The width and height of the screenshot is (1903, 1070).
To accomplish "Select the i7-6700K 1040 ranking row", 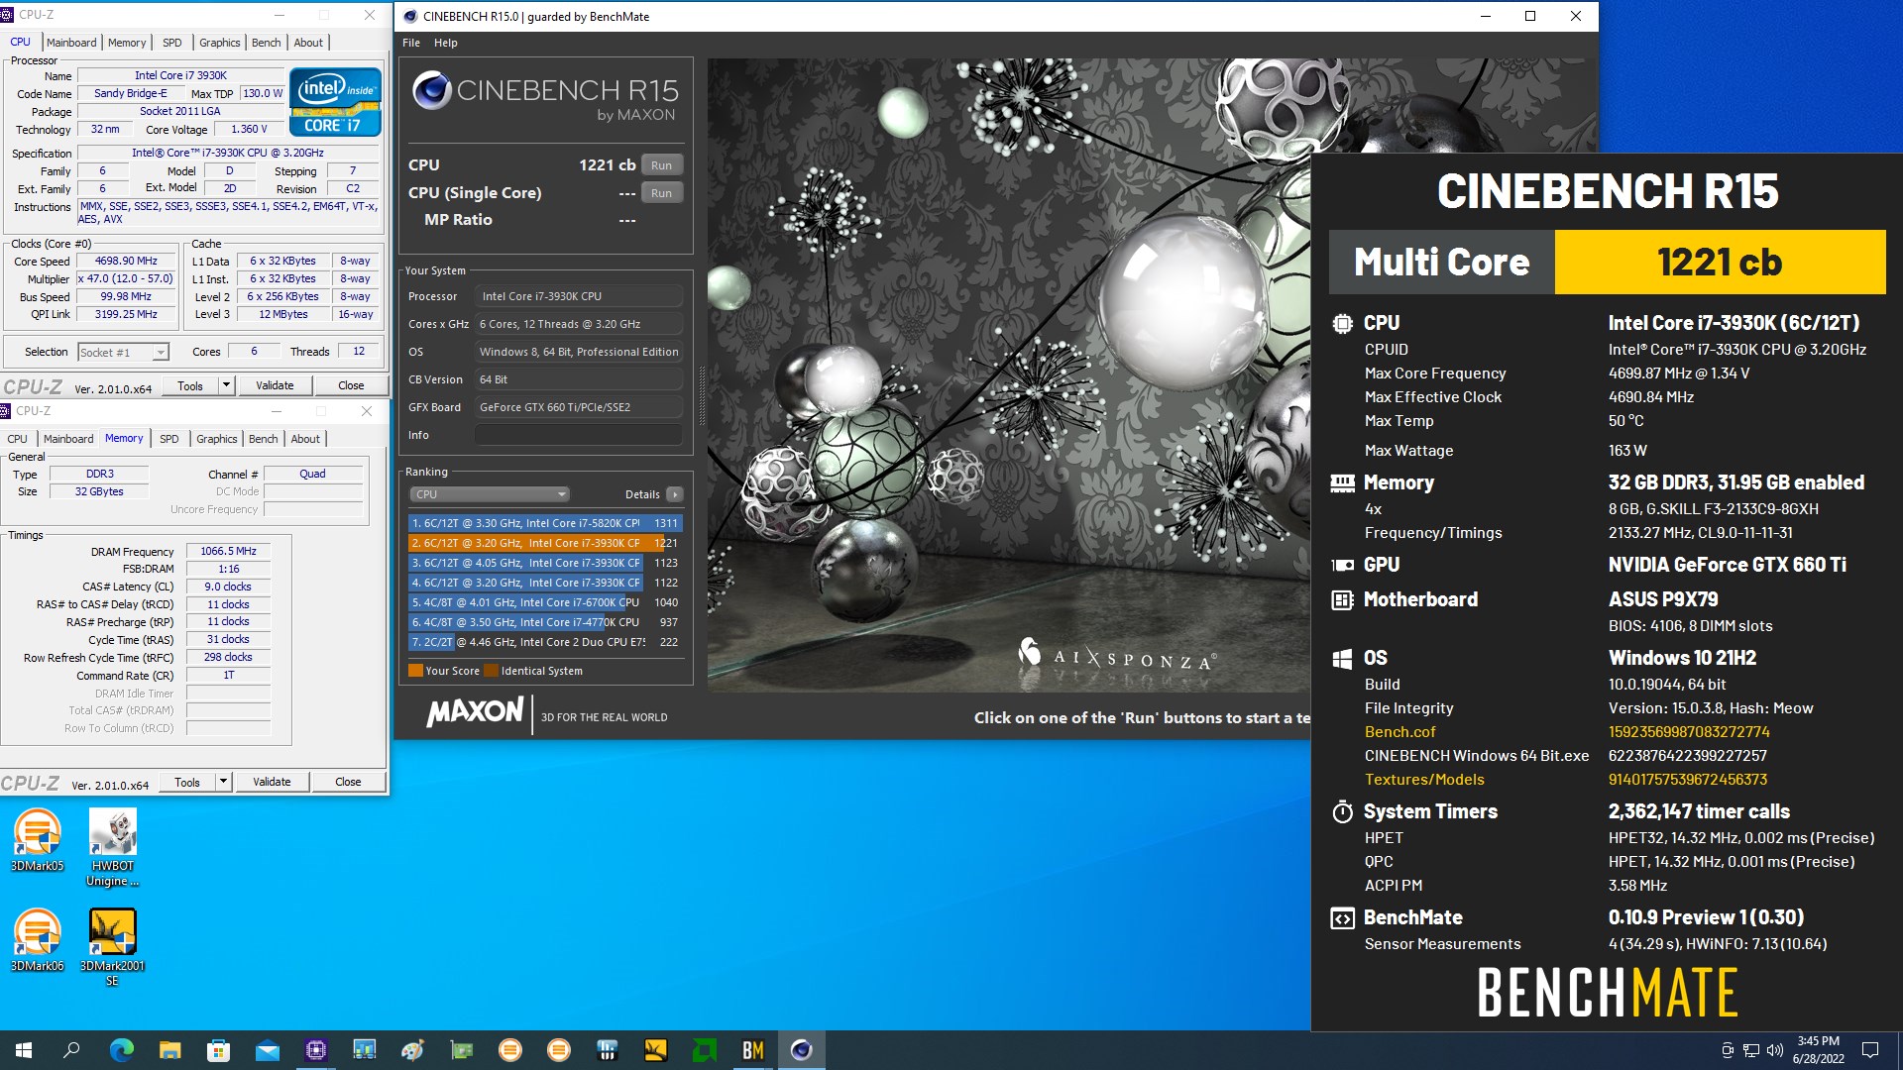I will tap(544, 602).
